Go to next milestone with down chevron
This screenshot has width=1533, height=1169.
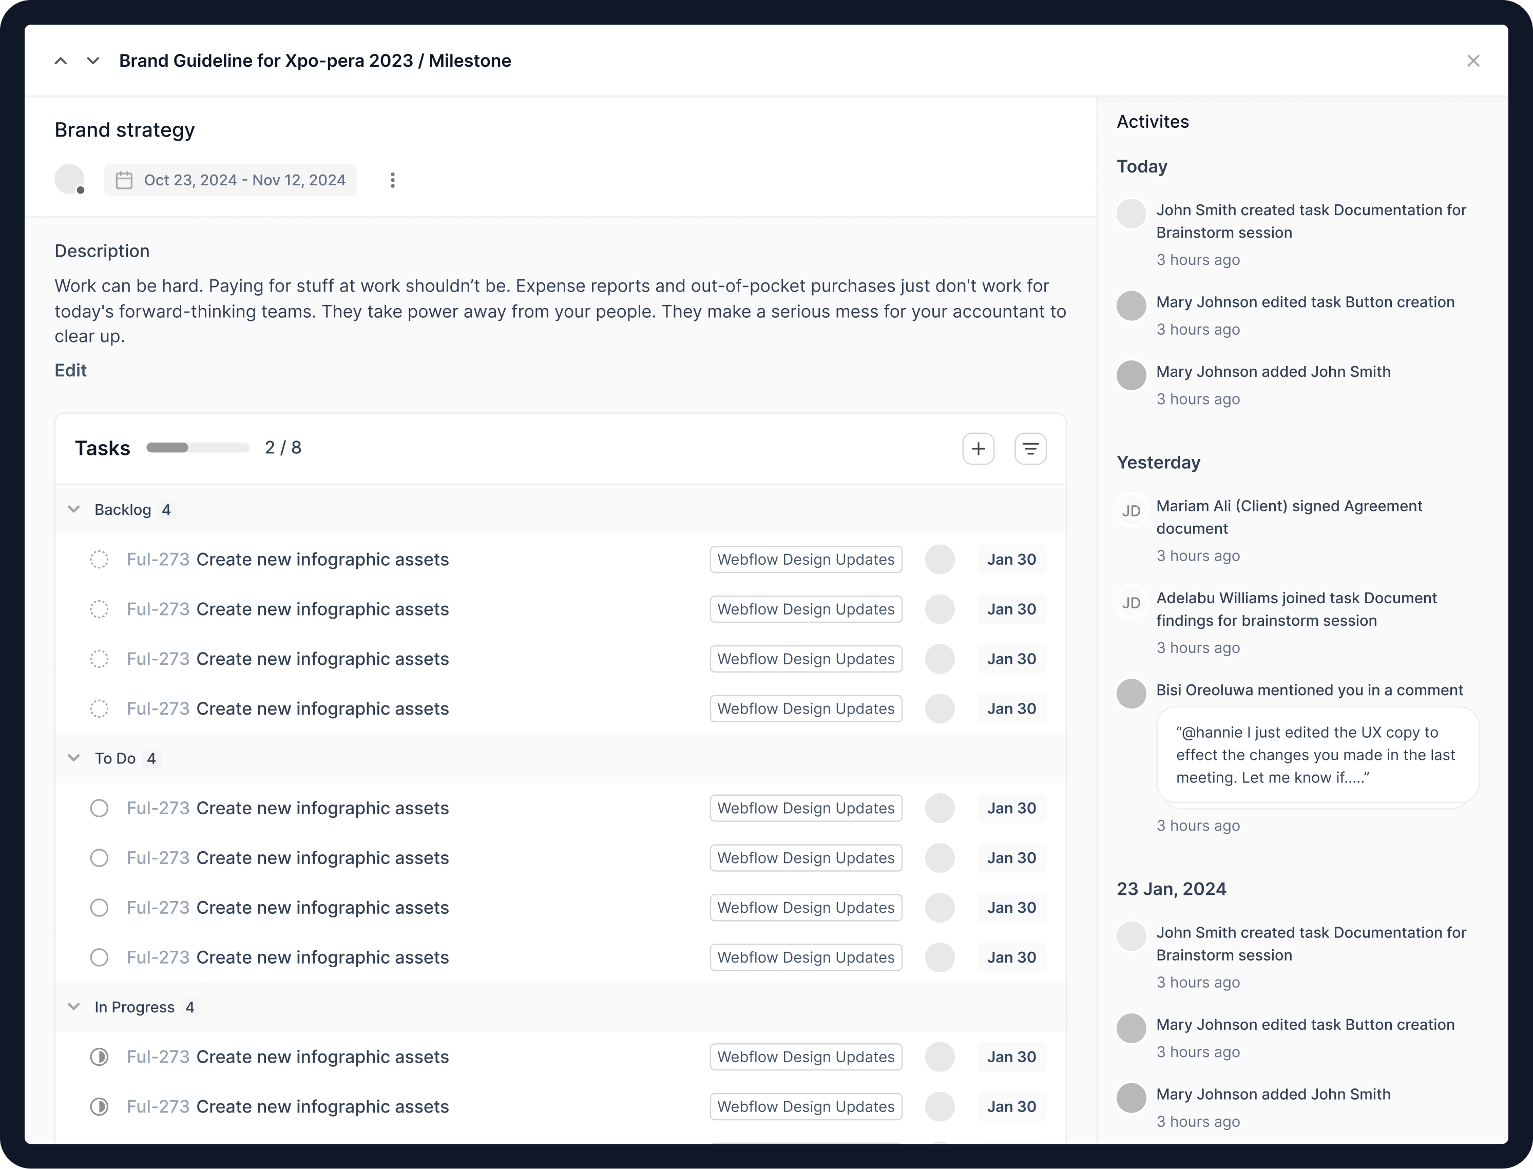point(92,61)
